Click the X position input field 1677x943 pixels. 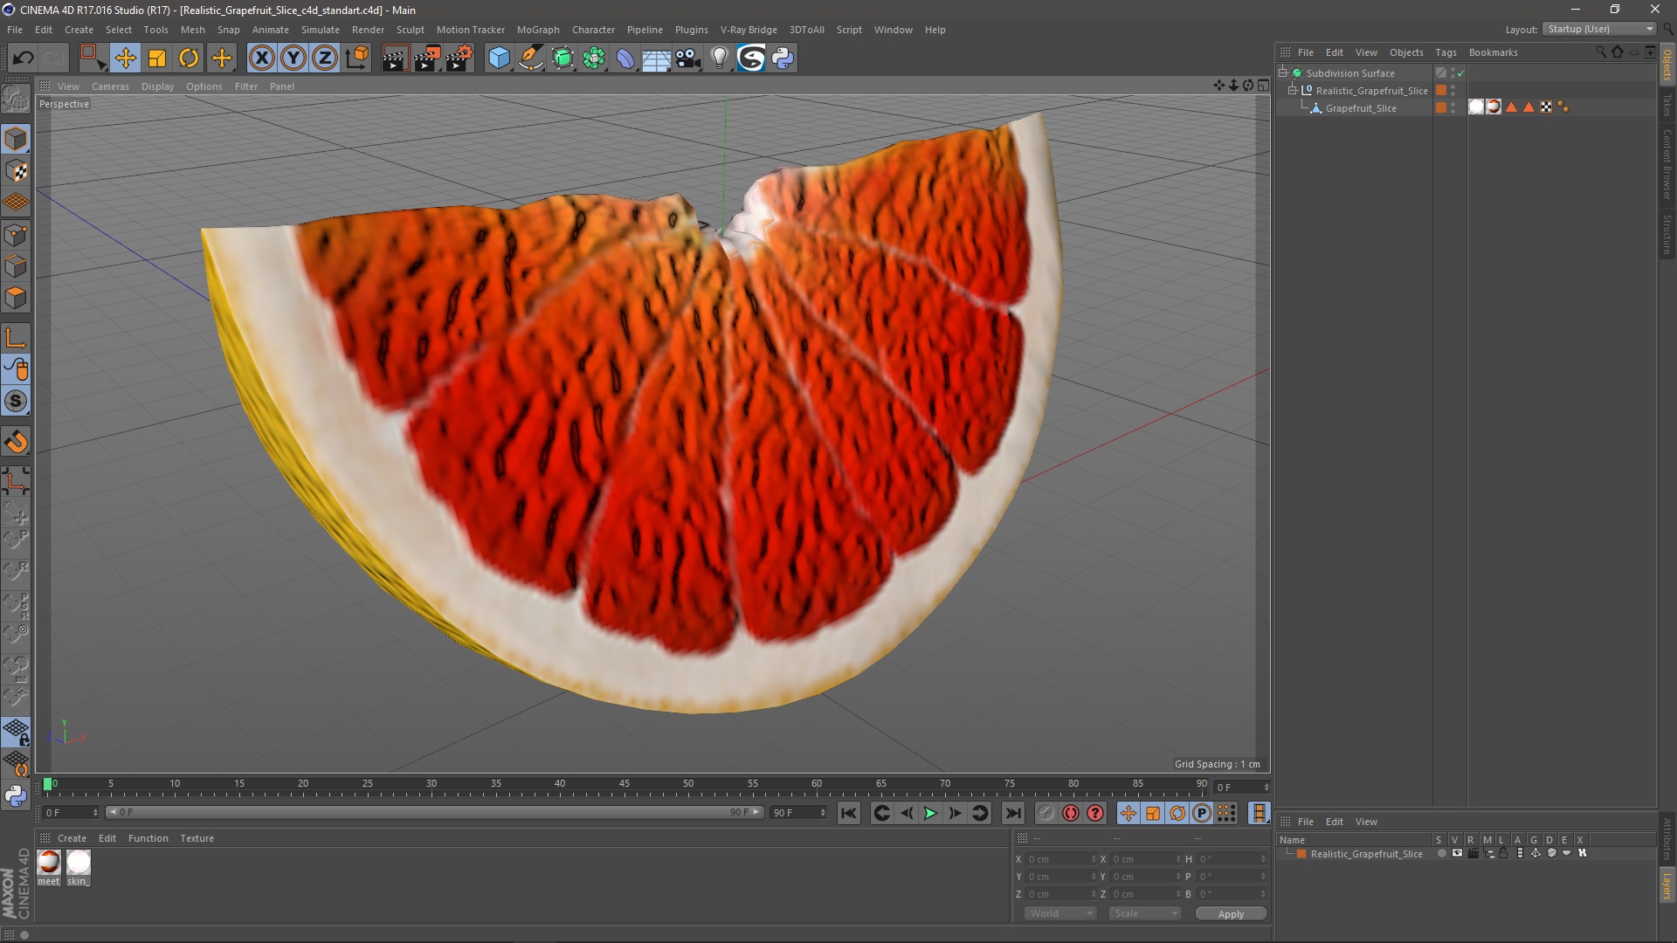tap(1060, 859)
